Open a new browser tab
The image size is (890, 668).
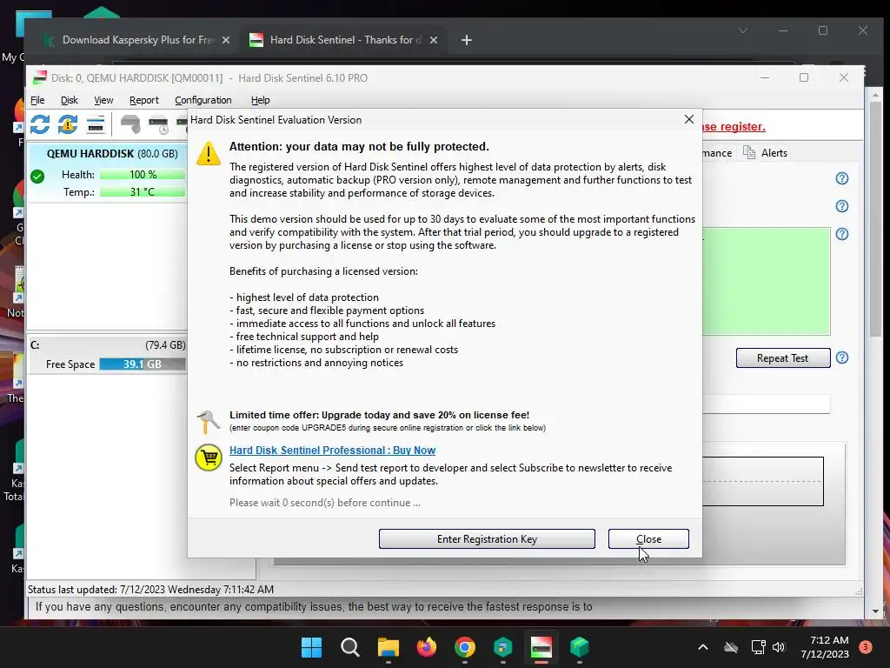point(467,40)
